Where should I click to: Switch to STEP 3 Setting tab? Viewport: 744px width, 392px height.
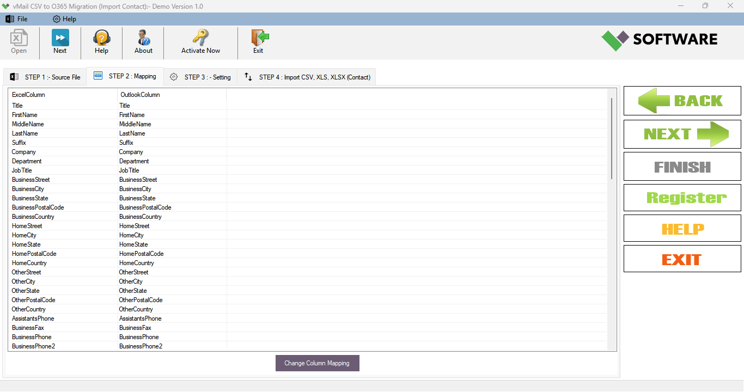[x=200, y=77]
